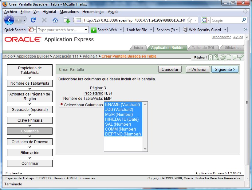Click the Cancelar button
The width and height of the screenshot is (252, 190).
pos(170,69)
